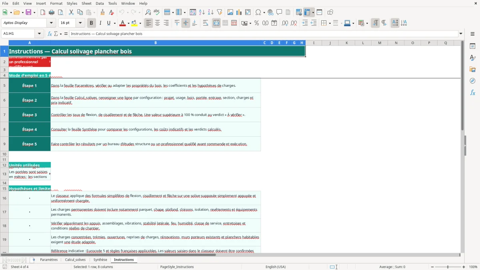This screenshot has width=480, height=270.
Task: Toggle Underline formatting
Action: (108, 23)
